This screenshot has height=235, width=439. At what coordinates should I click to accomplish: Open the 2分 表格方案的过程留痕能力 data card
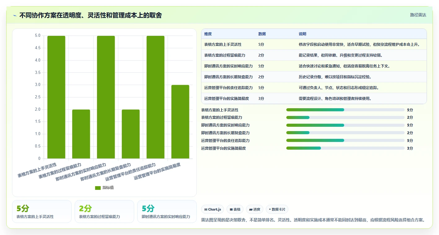click(104, 211)
